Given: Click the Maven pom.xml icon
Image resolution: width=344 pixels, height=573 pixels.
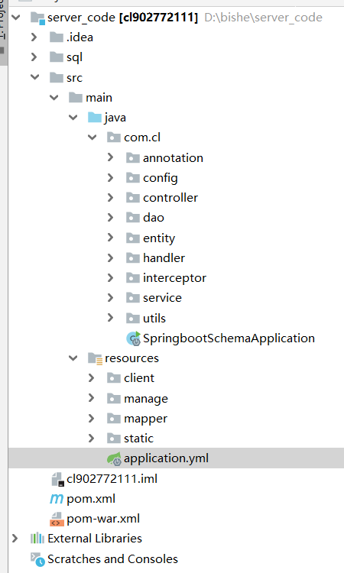Looking at the screenshot, I should tap(57, 499).
